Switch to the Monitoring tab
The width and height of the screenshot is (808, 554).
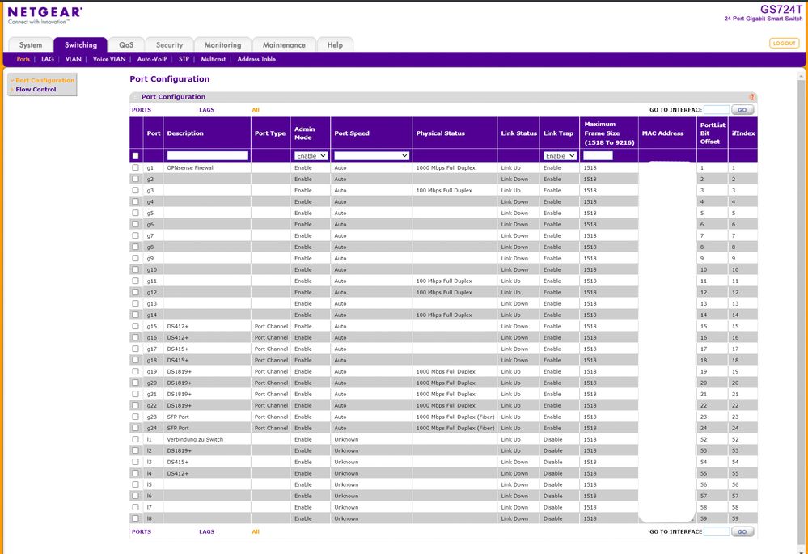222,44
